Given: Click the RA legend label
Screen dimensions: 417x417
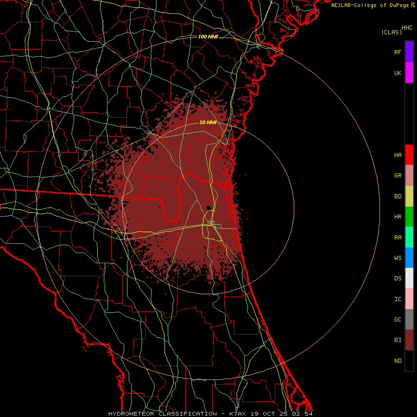Looking at the screenshot, I should (398, 238).
